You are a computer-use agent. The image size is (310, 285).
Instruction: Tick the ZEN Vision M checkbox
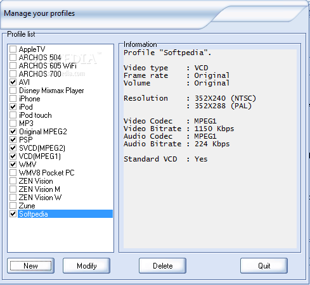[13, 189]
